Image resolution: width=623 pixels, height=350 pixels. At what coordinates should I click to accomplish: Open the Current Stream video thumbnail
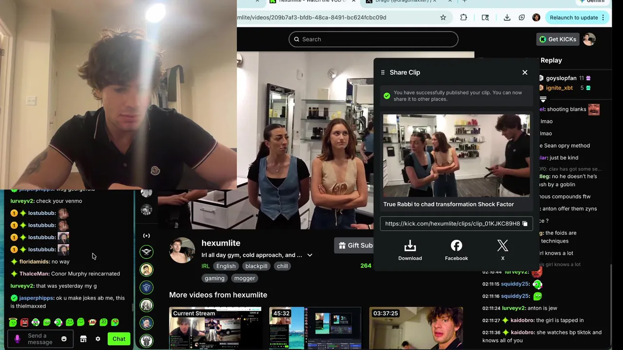[215, 328]
